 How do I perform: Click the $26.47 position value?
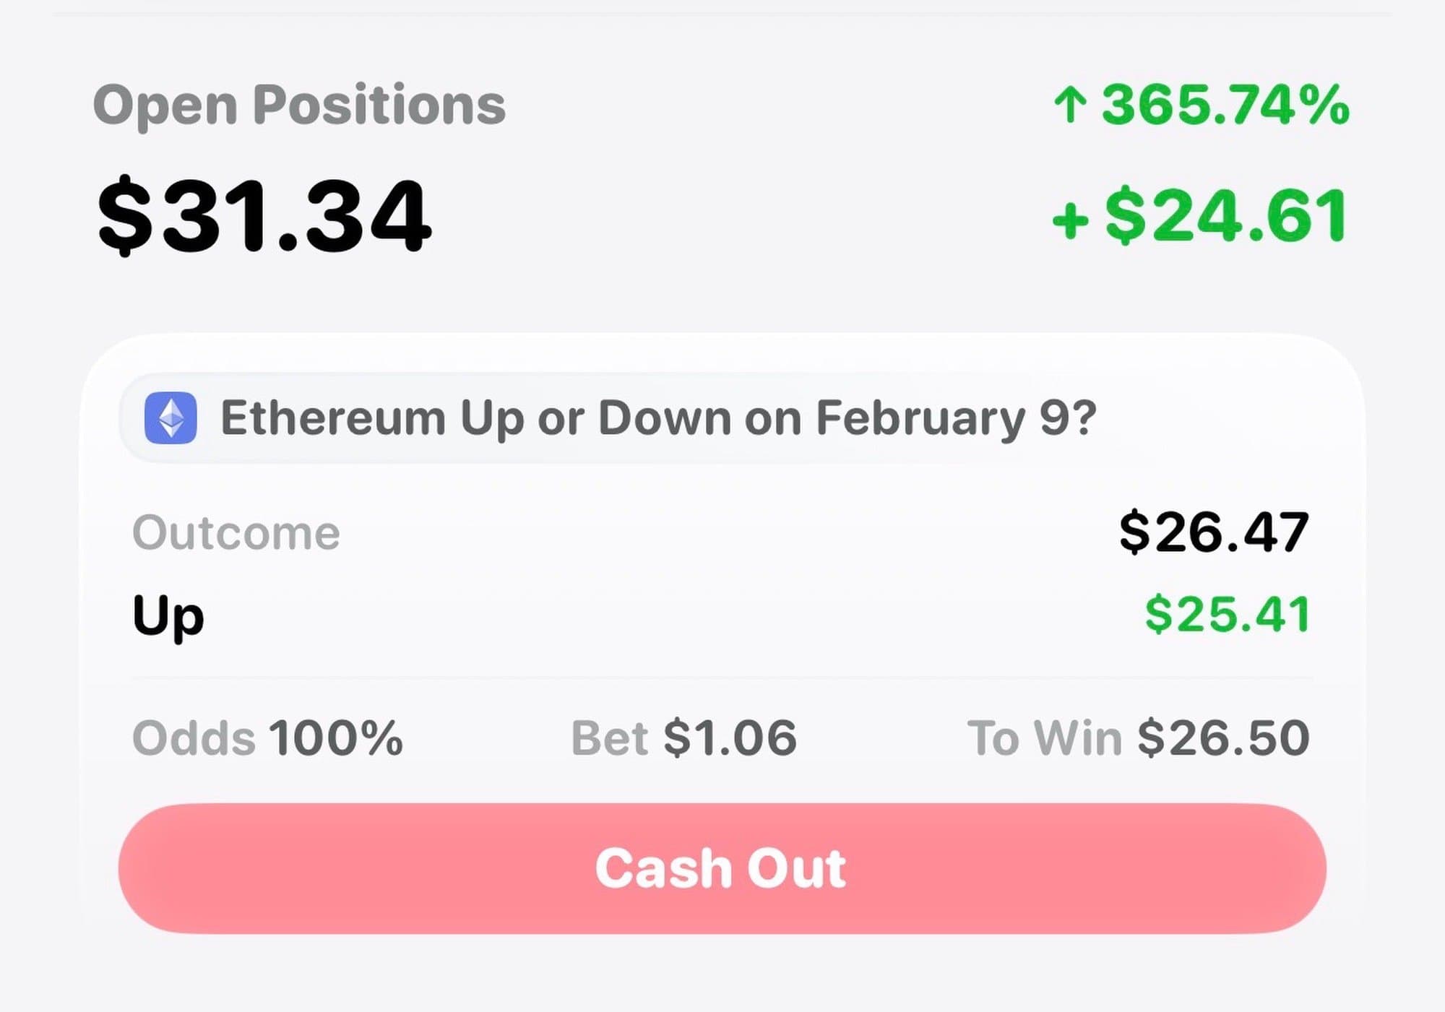[x=1214, y=533]
